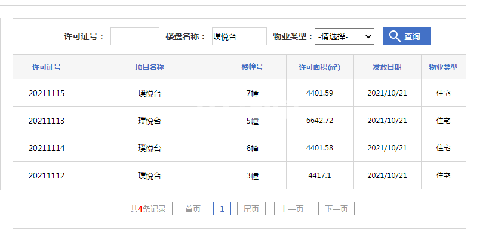Select permit number 20211115
Screen dimensions: 489x231
pyautogui.click(x=47, y=93)
